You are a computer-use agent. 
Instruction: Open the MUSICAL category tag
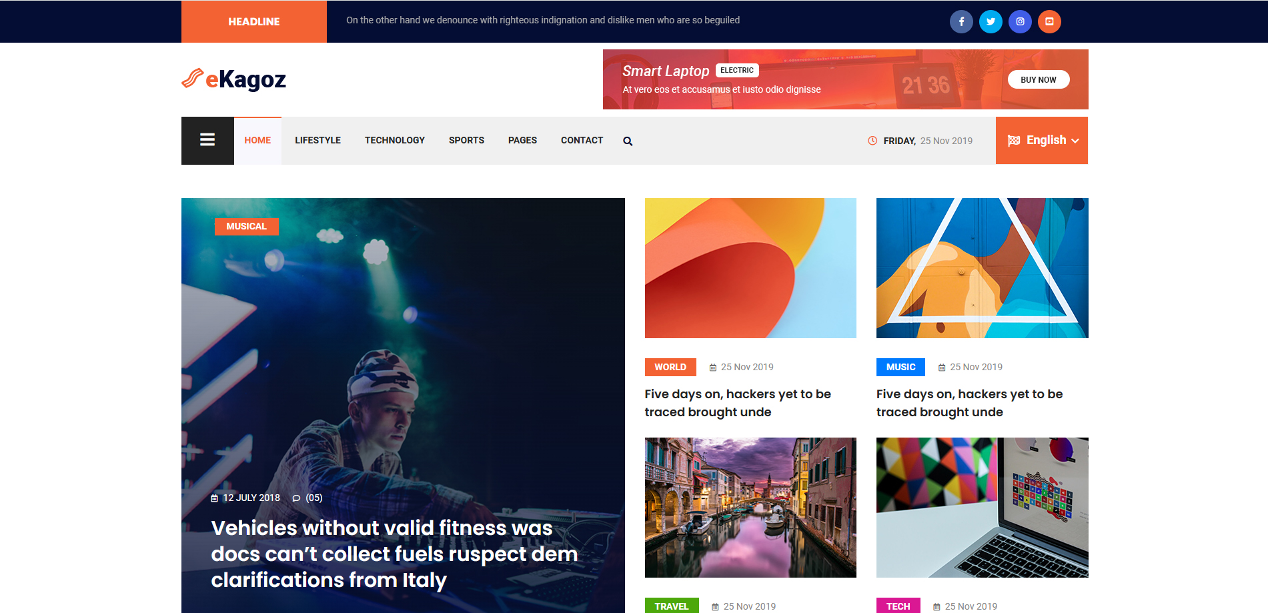(x=246, y=226)
